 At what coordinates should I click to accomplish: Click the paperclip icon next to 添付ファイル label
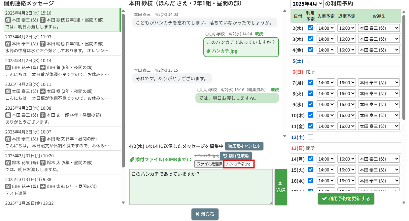coord(132,160)
